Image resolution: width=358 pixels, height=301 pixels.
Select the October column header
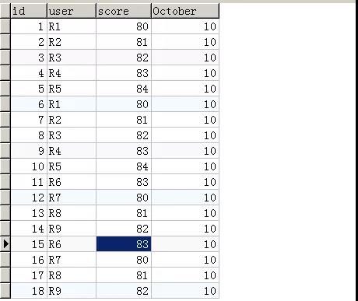(185, 11)
